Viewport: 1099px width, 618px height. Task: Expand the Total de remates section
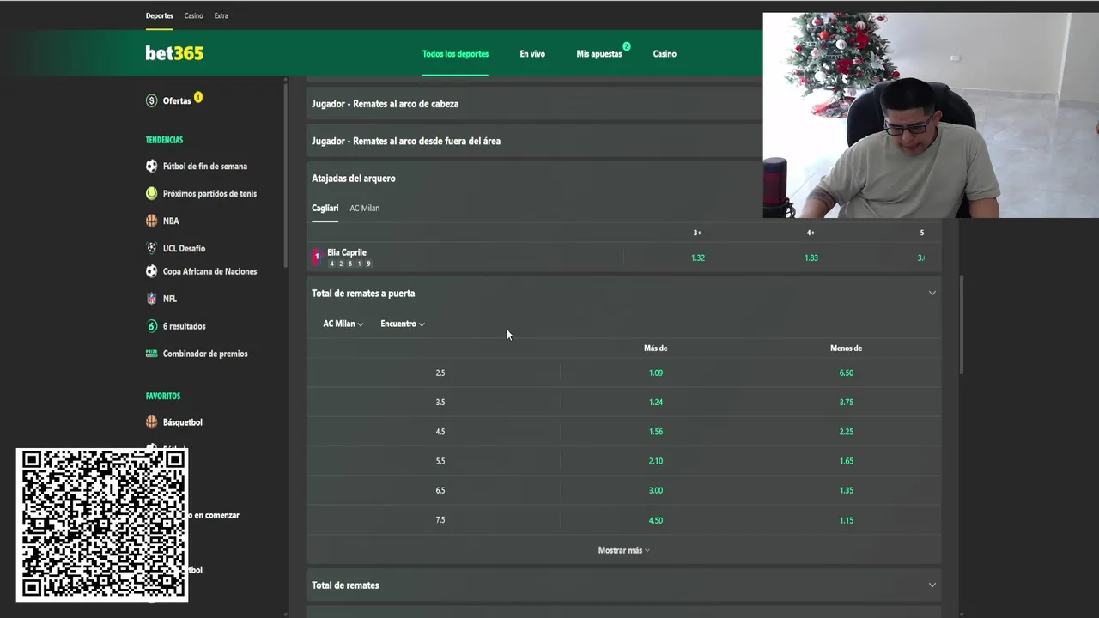click(x=932, y=585)
